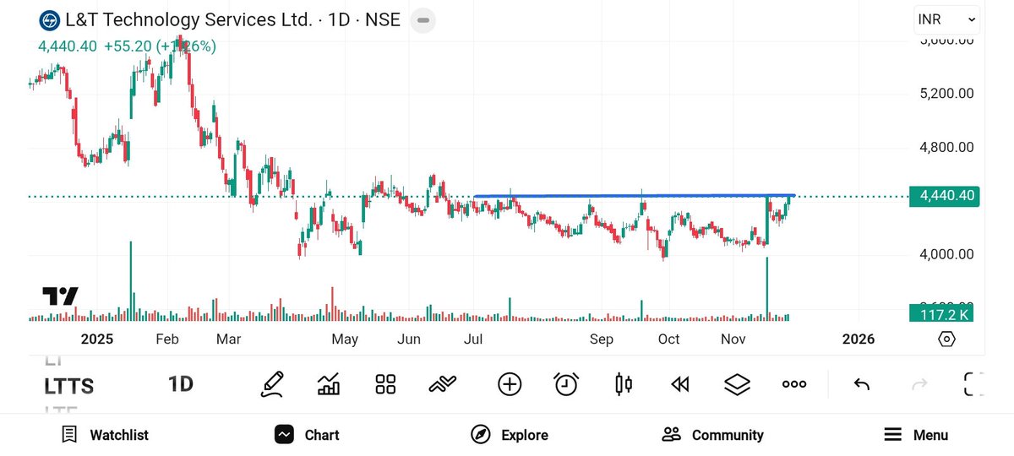Click the 2026 time axis label
1014x456 pixels.
point(859,339)
